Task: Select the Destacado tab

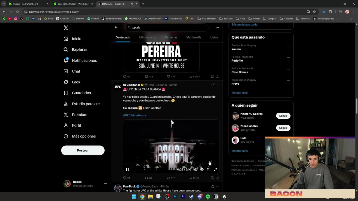Action: (123, 37)
